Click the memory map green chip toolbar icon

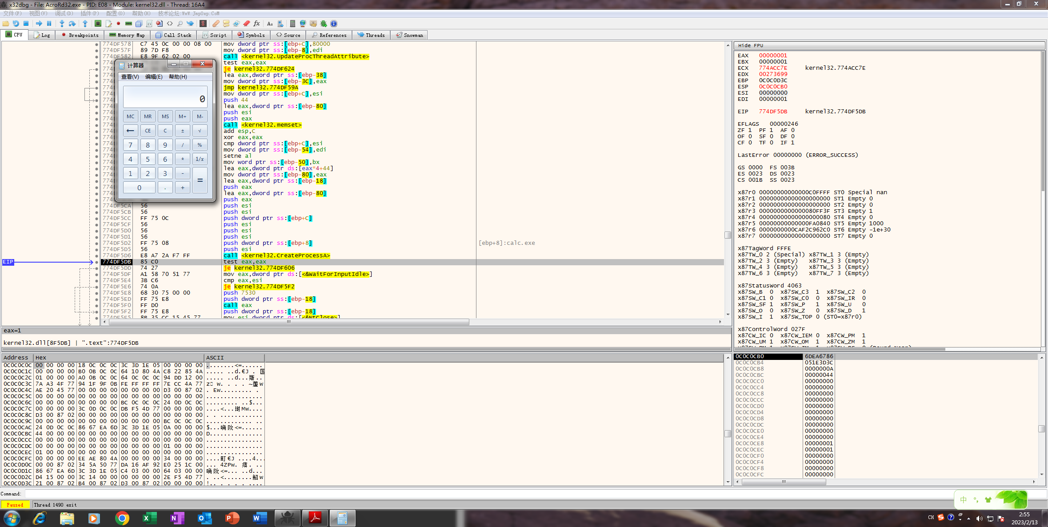129,24
